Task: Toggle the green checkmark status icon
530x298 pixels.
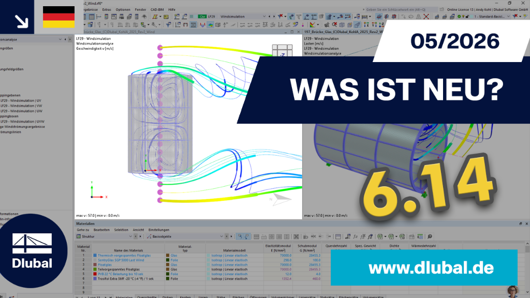Action: (x=459, y=16)
